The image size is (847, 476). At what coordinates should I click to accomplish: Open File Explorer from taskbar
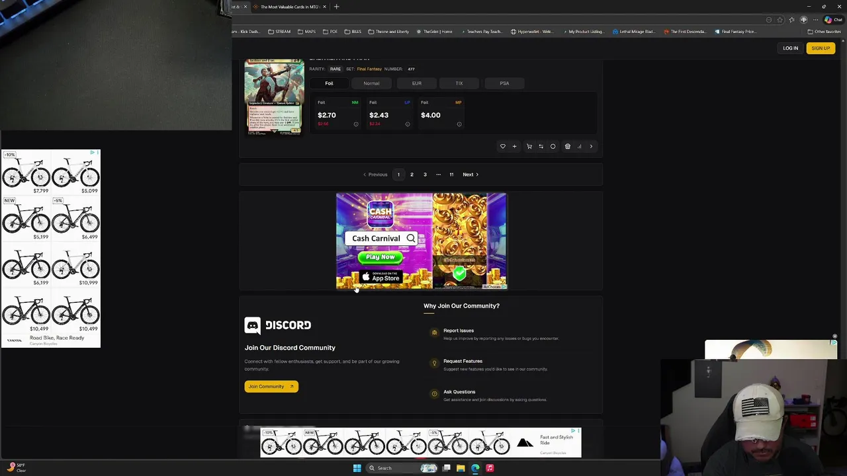tap(461, 468)
